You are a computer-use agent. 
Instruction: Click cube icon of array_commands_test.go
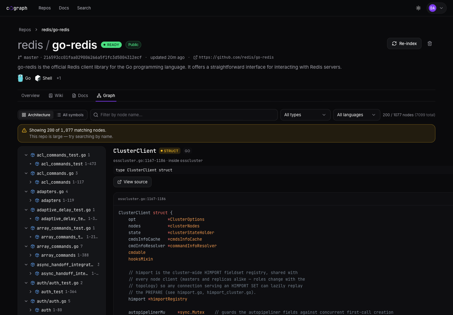point(33,228)
